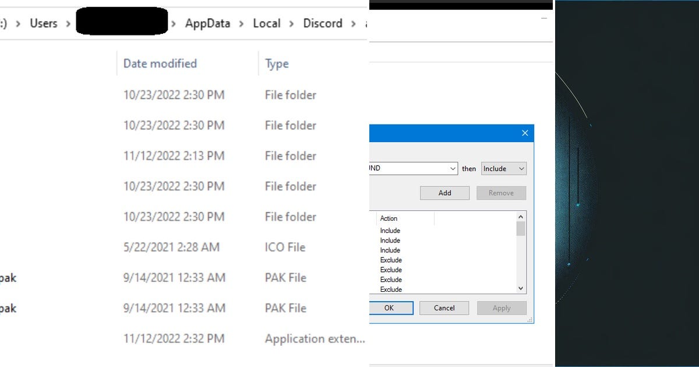Navigate to Local via the address bar
The height and width of the screenshot is (367, 699).
[x=266, y=23]
